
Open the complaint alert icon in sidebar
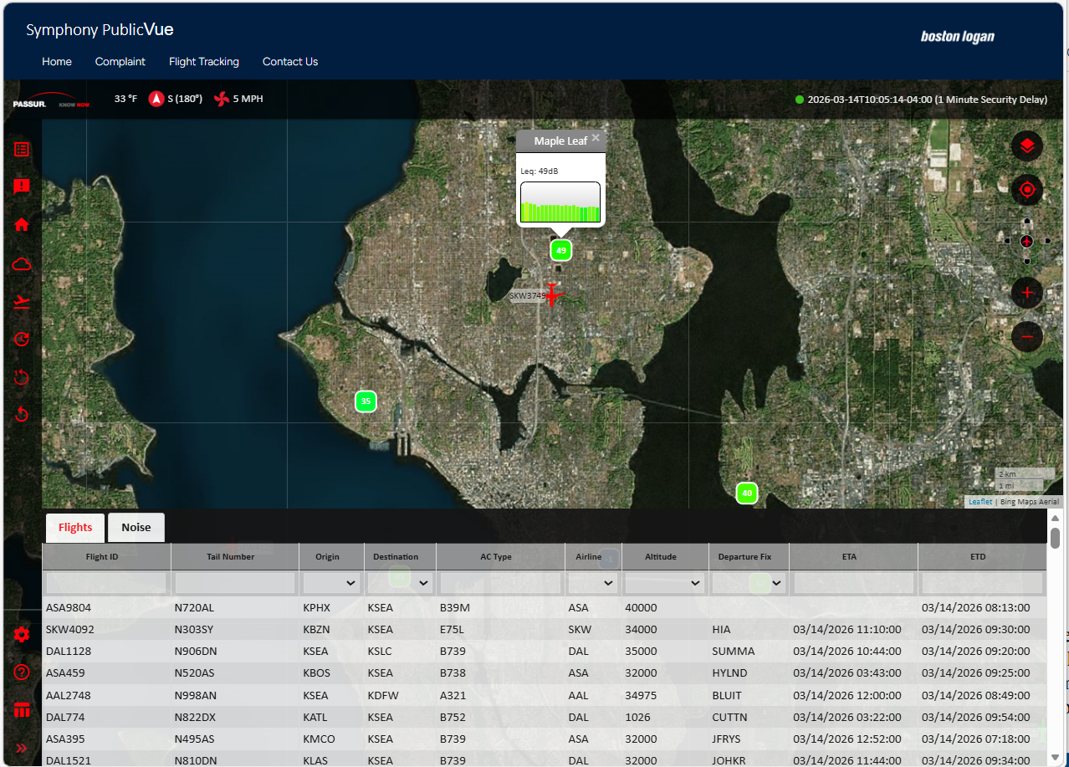pyautogui.click(x=22, y=186)
